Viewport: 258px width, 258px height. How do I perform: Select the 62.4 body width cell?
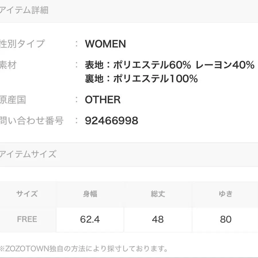(x=90, y=219)
